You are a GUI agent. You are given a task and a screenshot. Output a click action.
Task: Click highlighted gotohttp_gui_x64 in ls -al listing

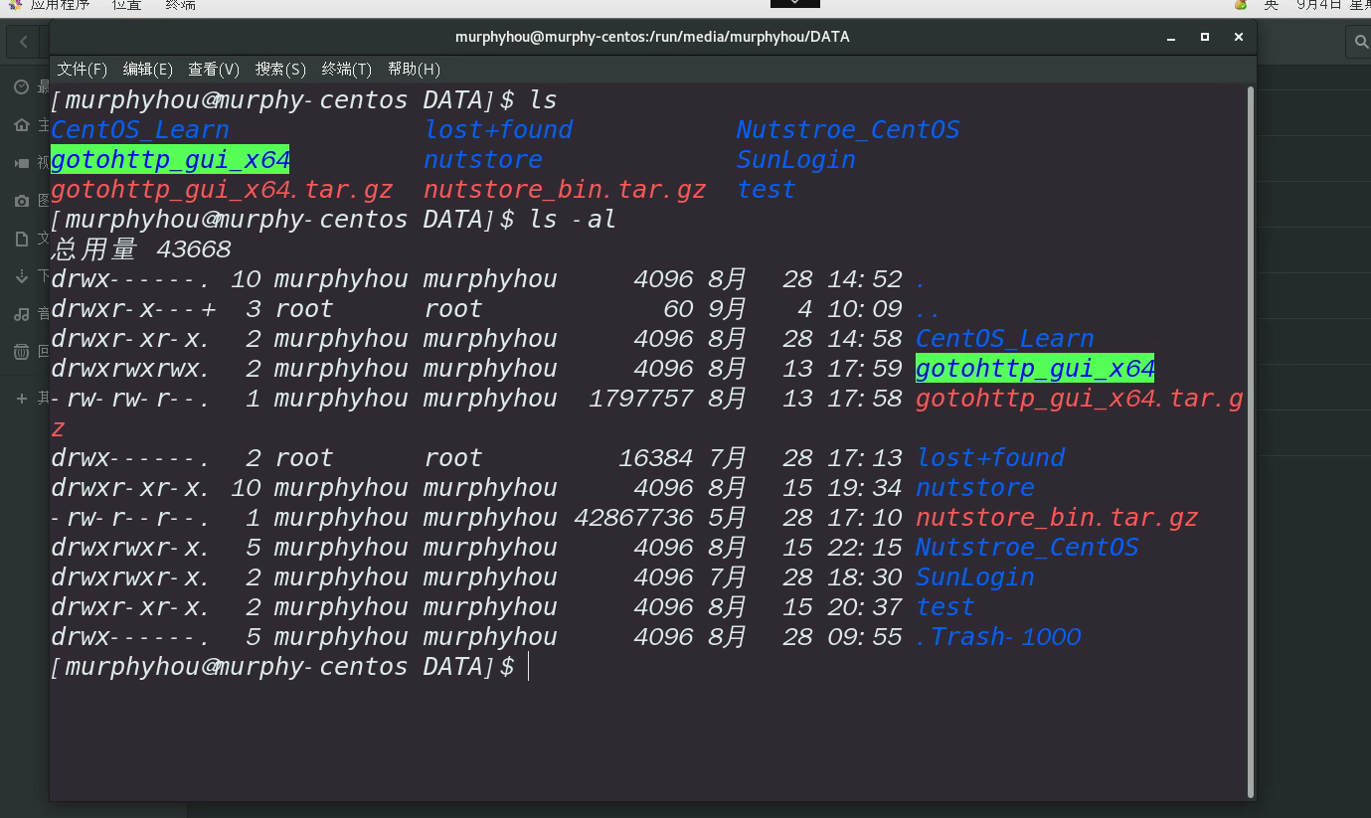(1035, 369)
